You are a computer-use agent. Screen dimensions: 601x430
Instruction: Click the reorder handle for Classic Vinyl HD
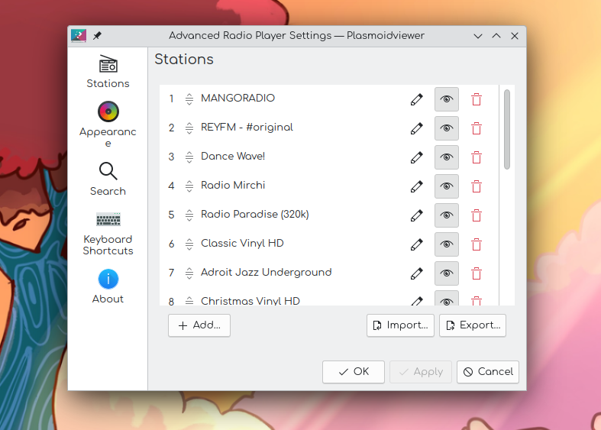pyautogui.click(x=189, y=244)
